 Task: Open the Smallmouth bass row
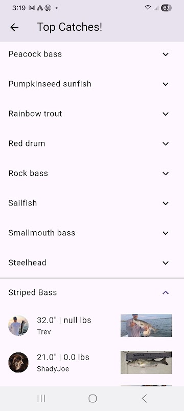(x=92, y=233)
